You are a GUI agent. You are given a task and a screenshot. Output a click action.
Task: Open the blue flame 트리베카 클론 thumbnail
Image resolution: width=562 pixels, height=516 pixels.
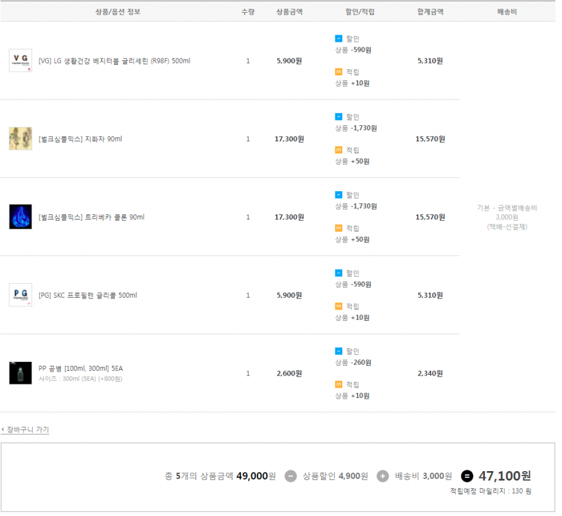point(21,217)
